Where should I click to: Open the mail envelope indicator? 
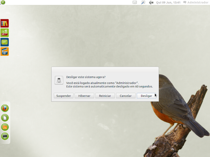point(135,2)
